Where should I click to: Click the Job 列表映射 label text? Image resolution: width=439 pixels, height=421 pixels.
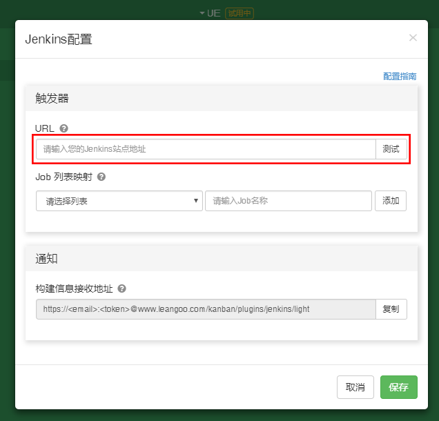[64, 177]
